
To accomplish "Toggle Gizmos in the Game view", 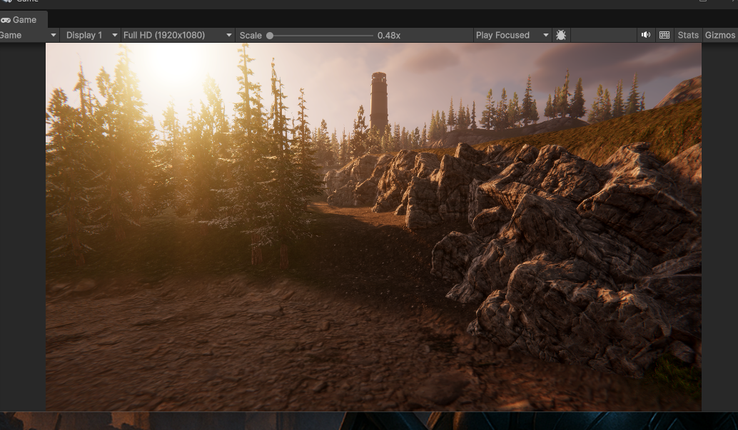I will [x=719, y=35].
